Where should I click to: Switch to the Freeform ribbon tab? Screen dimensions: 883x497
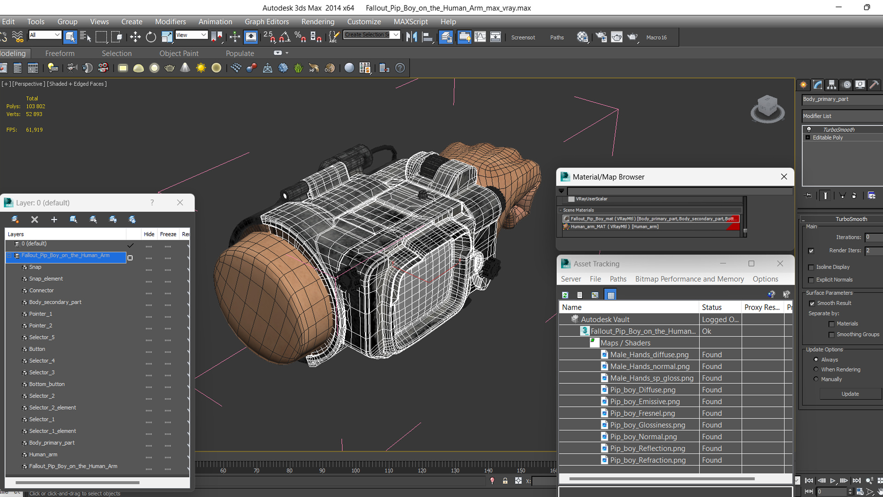[60, 53]
